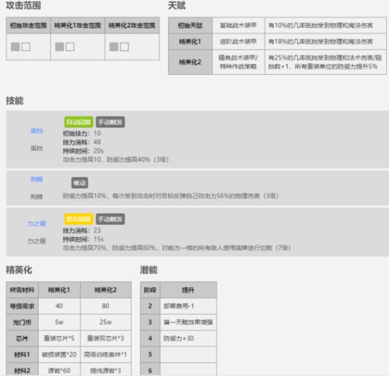This screenshot has height=376, width=389.
Task: Click the 进阶战术装甲 talent cell
Action: pyautogui.click(x=238, y=42)
